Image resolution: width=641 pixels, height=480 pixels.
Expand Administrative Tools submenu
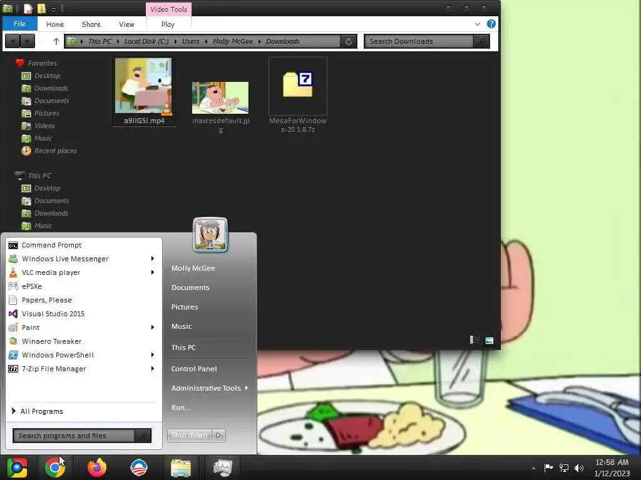point(209,388)
